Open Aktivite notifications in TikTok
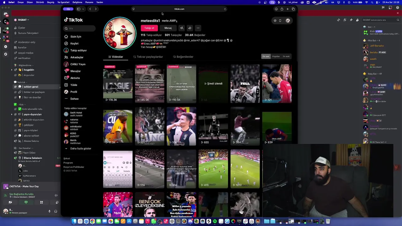This screenshot has height=226, width=402. (72, 78)
